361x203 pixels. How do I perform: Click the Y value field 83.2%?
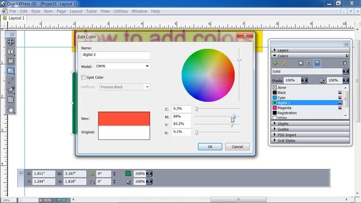[182, 124]
